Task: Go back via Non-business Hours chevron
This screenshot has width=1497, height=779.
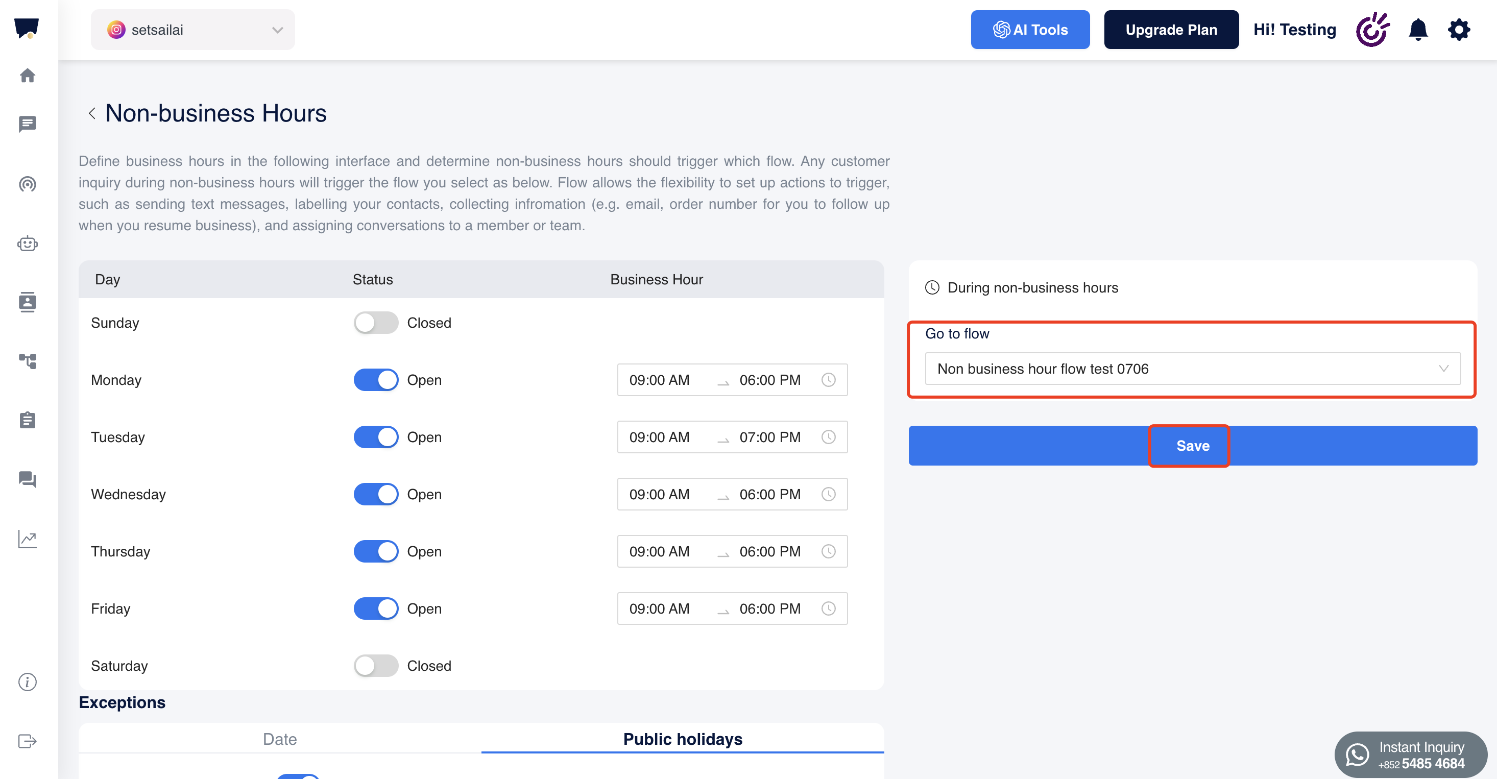Action: click(x=92, y=113)
